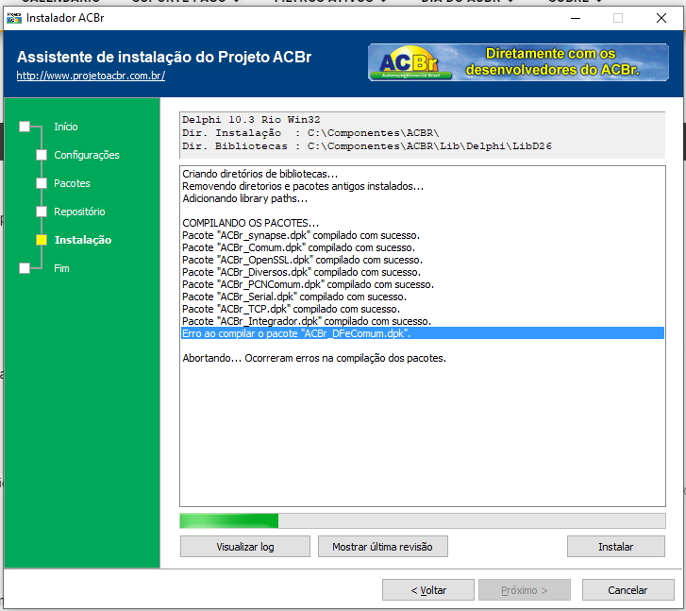Select the Instalação wizard step

tap(83, 240)
